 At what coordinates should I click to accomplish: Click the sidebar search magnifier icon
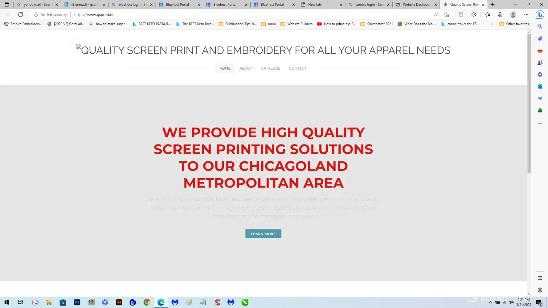click(x=540, y=26)
